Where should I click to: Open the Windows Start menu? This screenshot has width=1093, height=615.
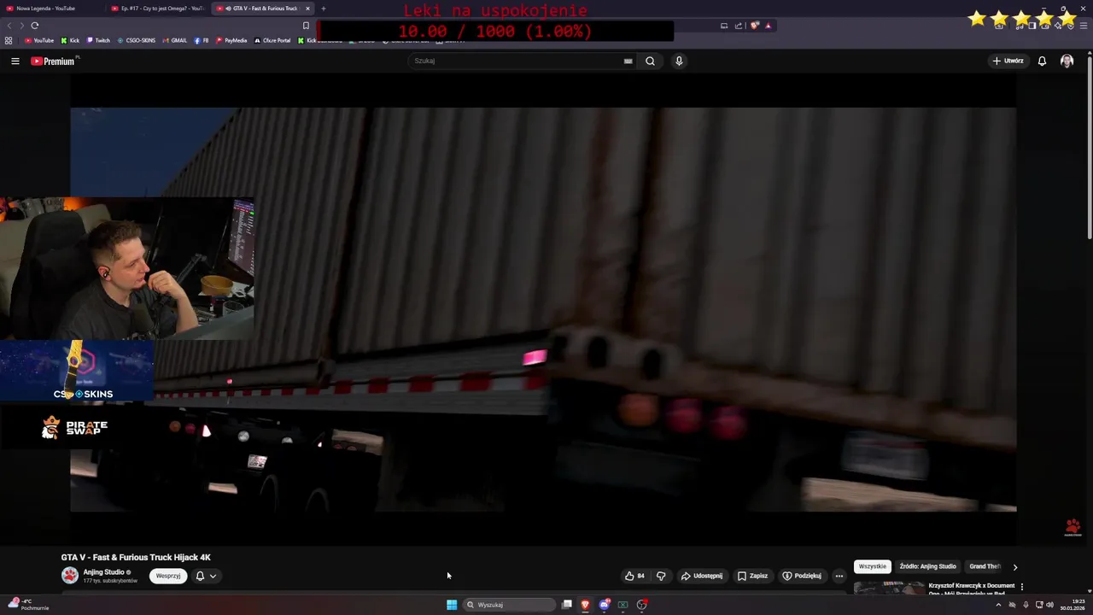click(452, 605)
